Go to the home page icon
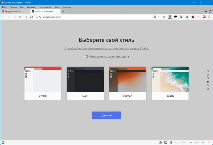 [32, 17]
